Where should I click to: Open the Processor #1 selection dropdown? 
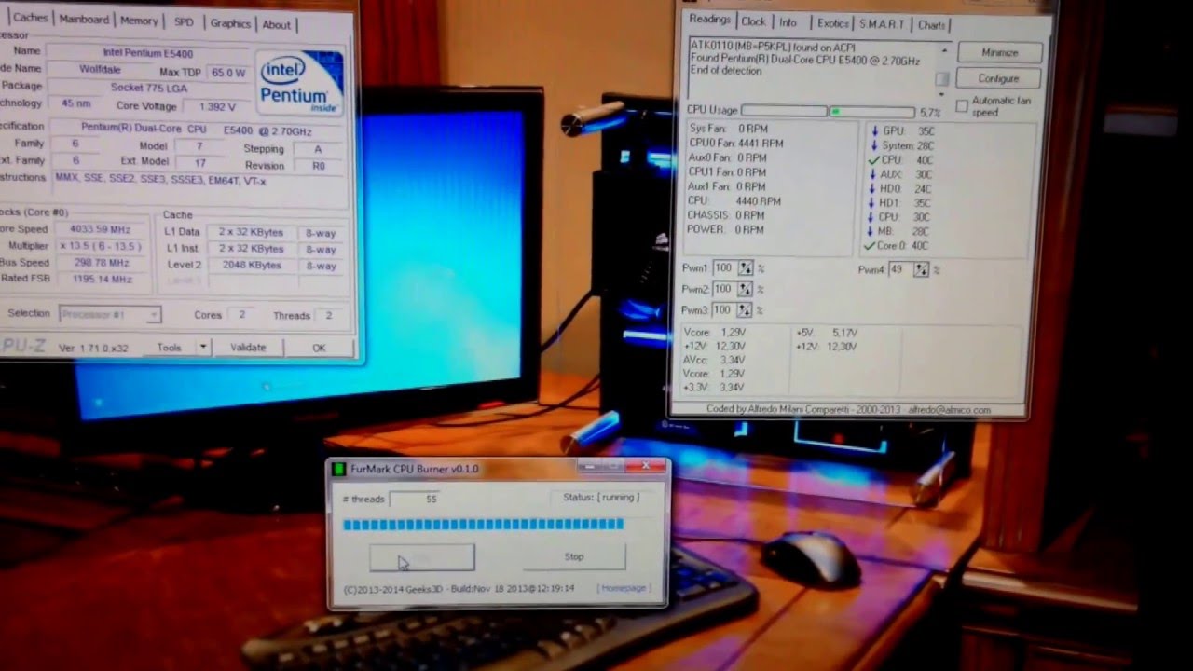[x=109, y=315]
